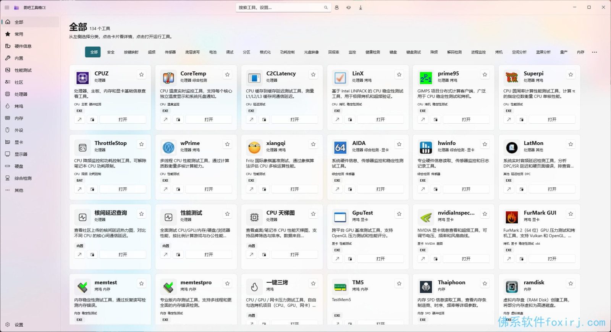Star the LatMon card
This screenshot has width=611, height=332.
(x=571, y=144)
